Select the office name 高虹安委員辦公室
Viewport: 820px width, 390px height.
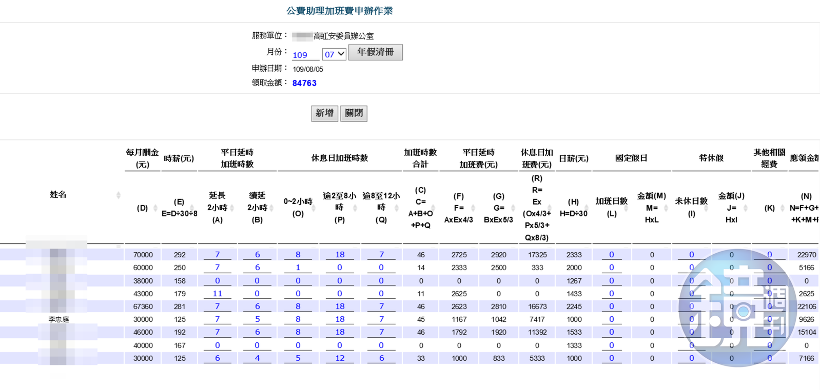tap(343, 36)
